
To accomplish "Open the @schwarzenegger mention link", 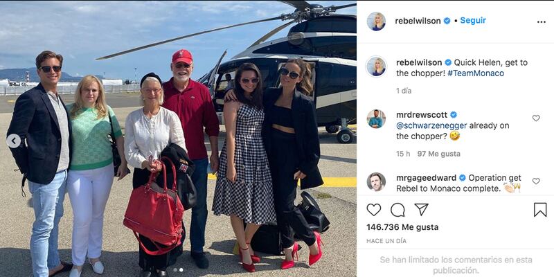I will (431, 125).
